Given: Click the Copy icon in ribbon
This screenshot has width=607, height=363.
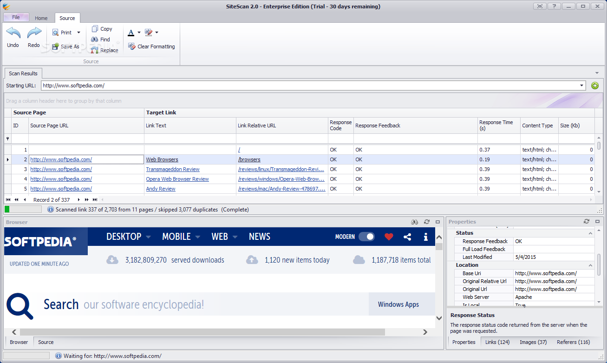Looking at the screenshot, I should tap(95, 29).
